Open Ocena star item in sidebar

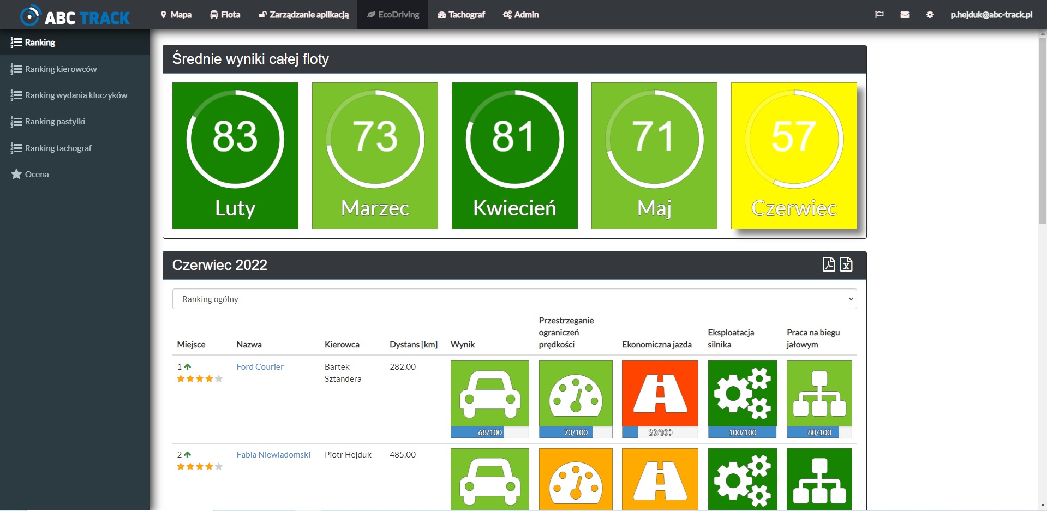pos(37,175)
